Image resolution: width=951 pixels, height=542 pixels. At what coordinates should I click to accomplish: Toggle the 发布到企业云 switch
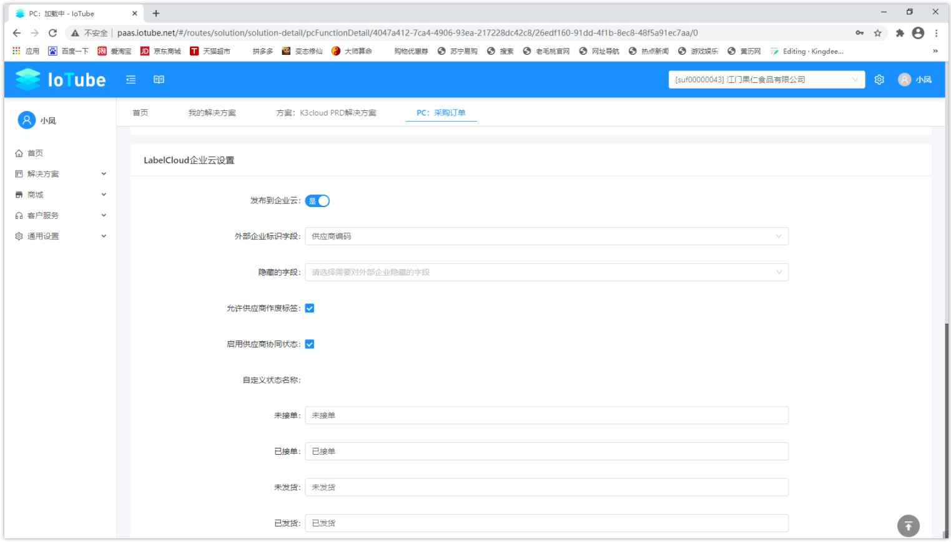[x=317, y=201]
